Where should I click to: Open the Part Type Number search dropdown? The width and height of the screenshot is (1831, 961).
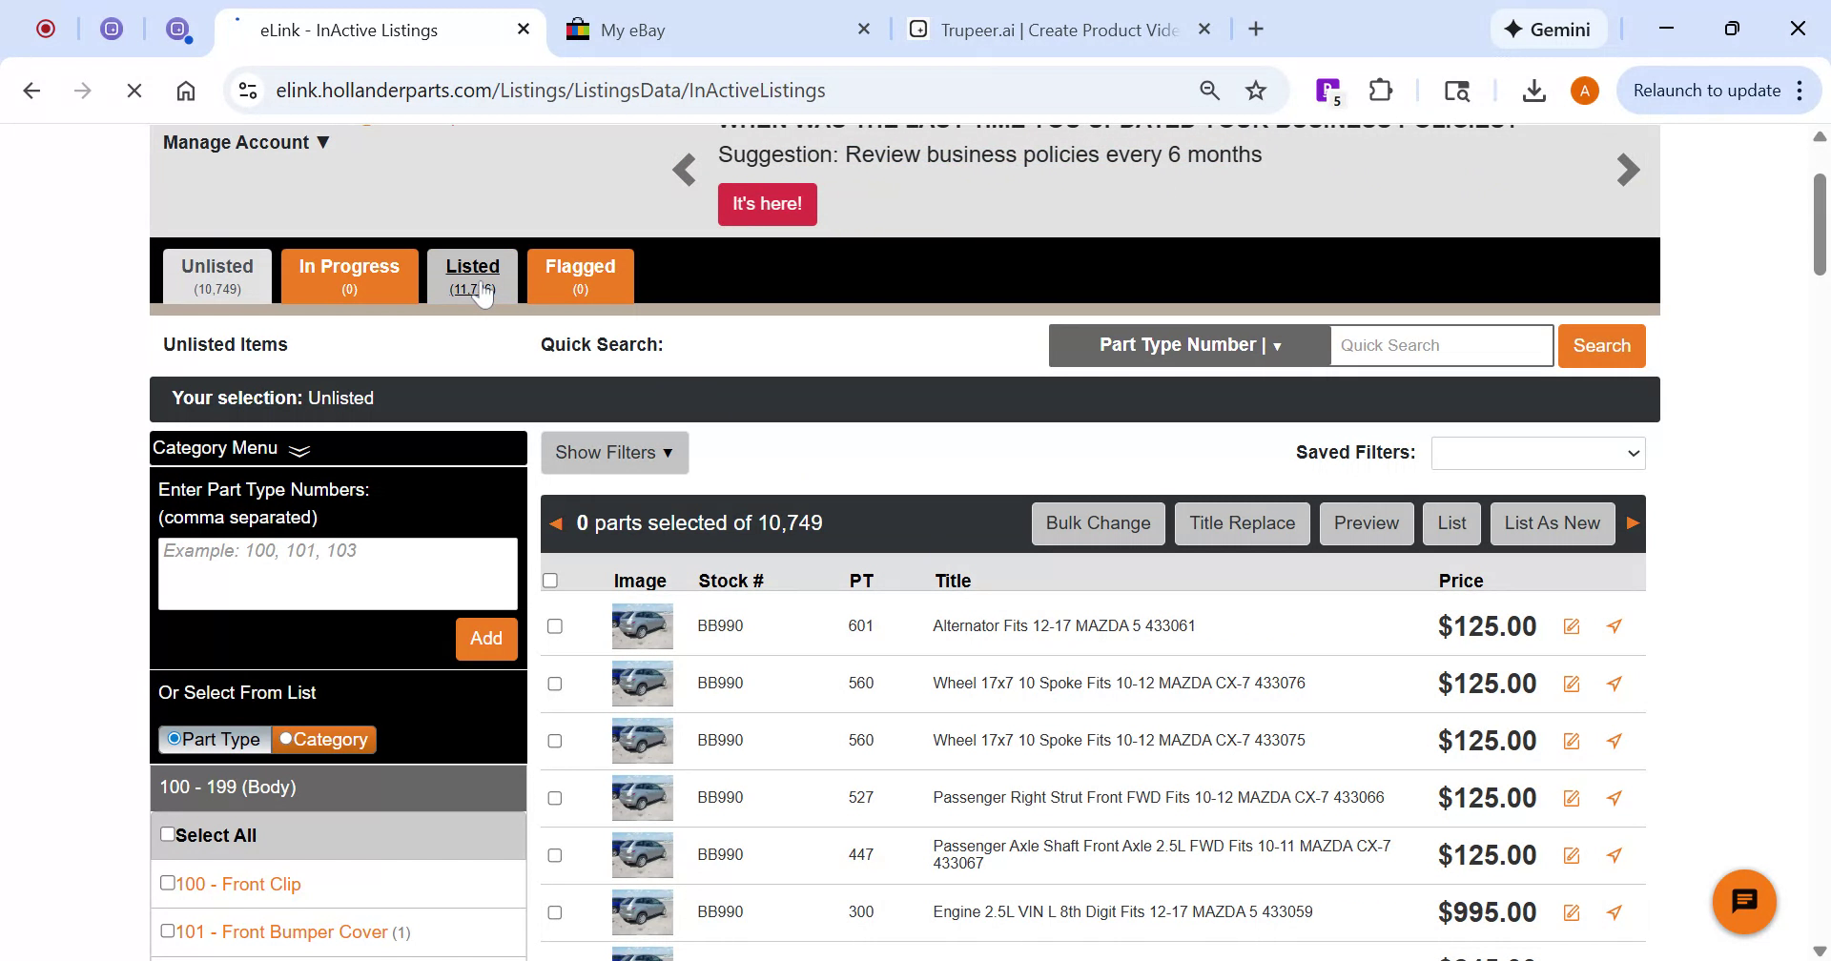point(1188,344)
